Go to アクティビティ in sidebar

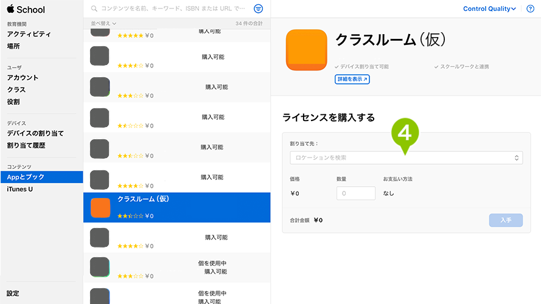click(29, 34)
